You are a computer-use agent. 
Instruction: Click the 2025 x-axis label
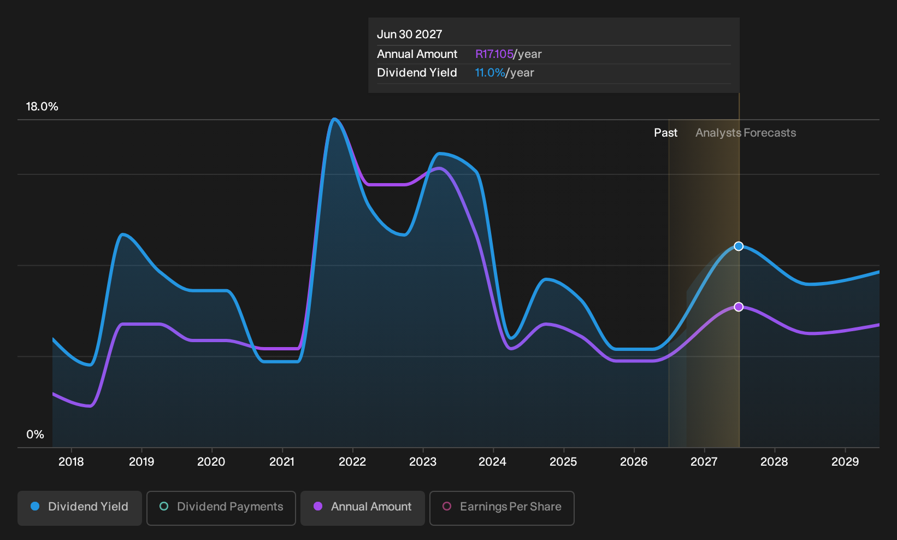563,462
